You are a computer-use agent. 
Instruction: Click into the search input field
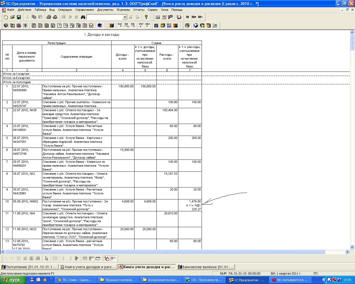[x=105, y=17]
